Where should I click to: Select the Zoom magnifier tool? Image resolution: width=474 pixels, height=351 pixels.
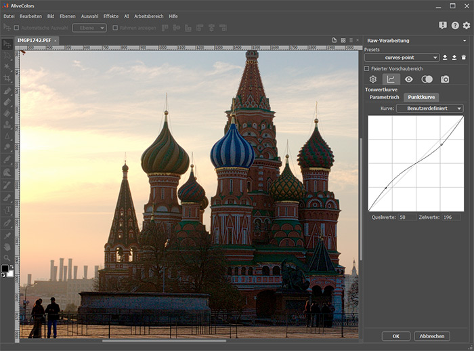pyautogui.click(x=7, y=258)
